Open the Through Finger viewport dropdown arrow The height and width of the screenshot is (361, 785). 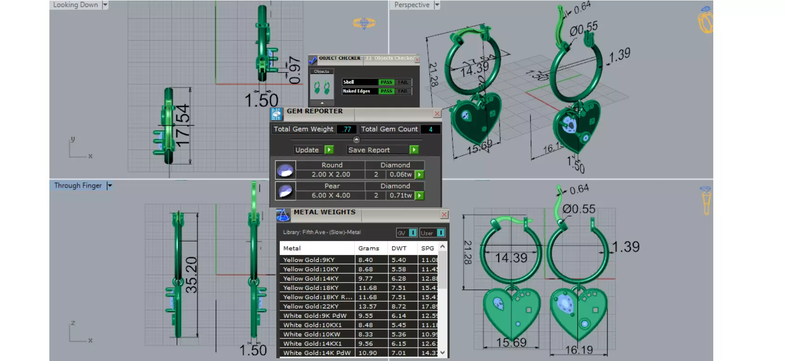pyautogui.click(x=109, y=186)
